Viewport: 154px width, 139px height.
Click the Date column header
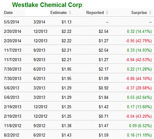point(8,13)
